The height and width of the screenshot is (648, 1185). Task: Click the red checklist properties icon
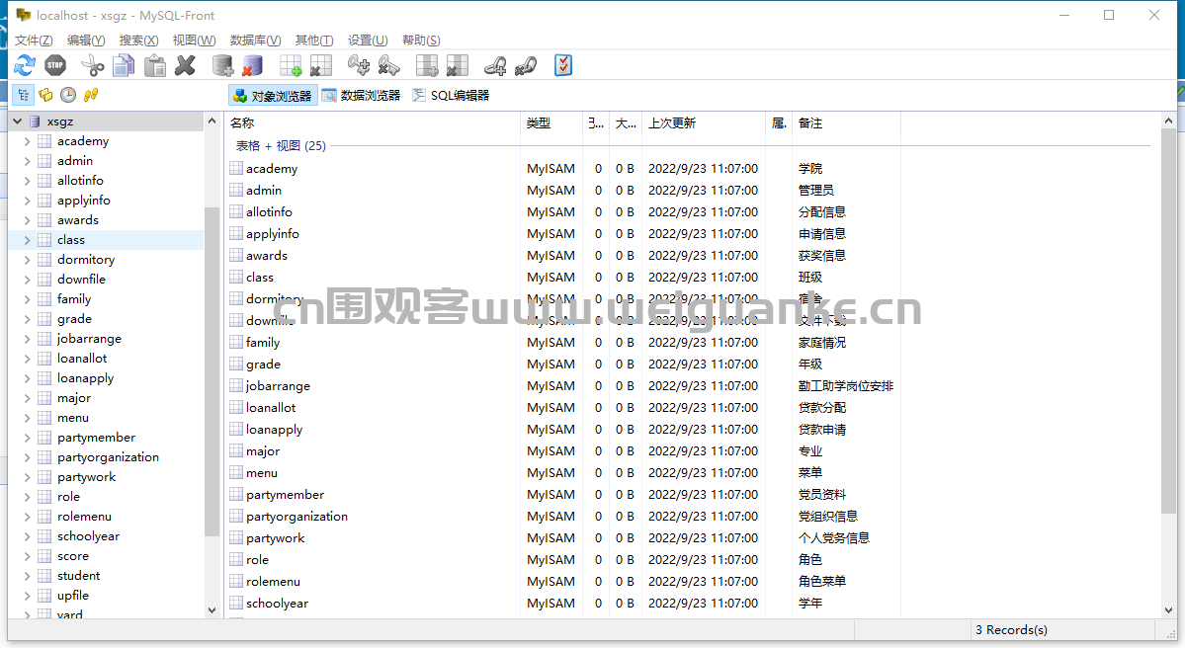point(563,66)
